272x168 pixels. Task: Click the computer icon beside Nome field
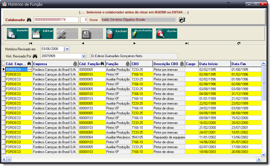pyautogui.click(x=182, y=20)
